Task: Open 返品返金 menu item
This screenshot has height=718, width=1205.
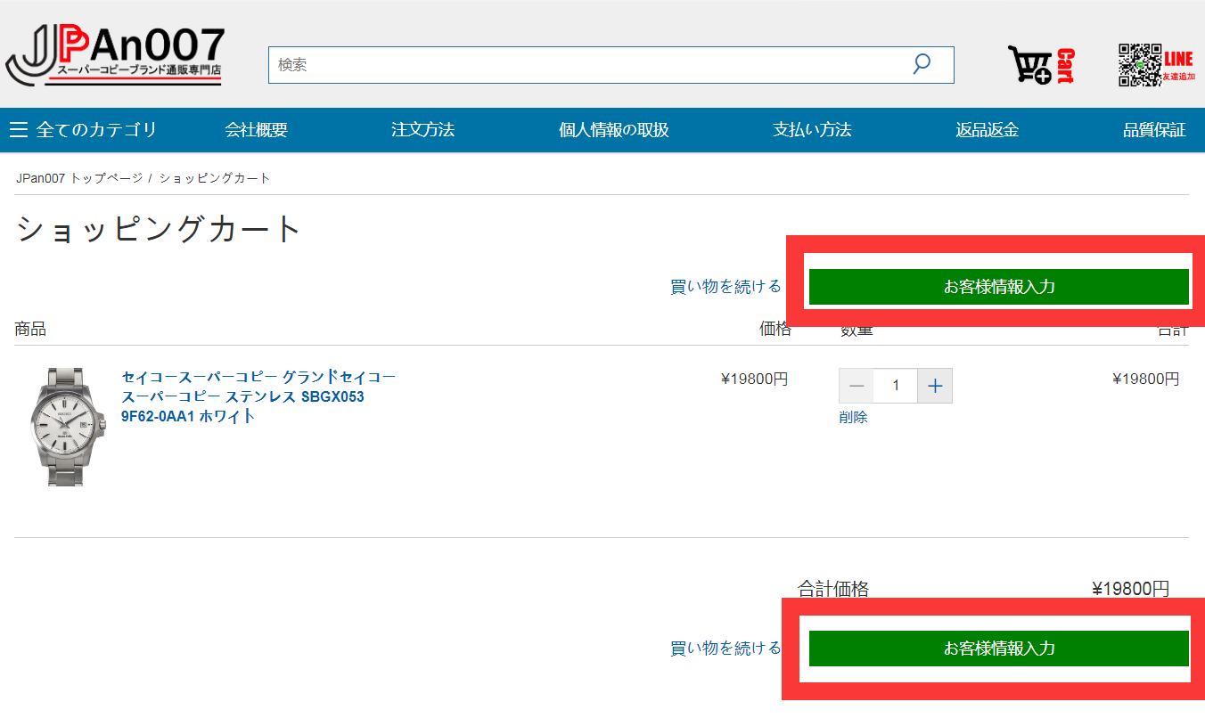Action: pos(987,130)
